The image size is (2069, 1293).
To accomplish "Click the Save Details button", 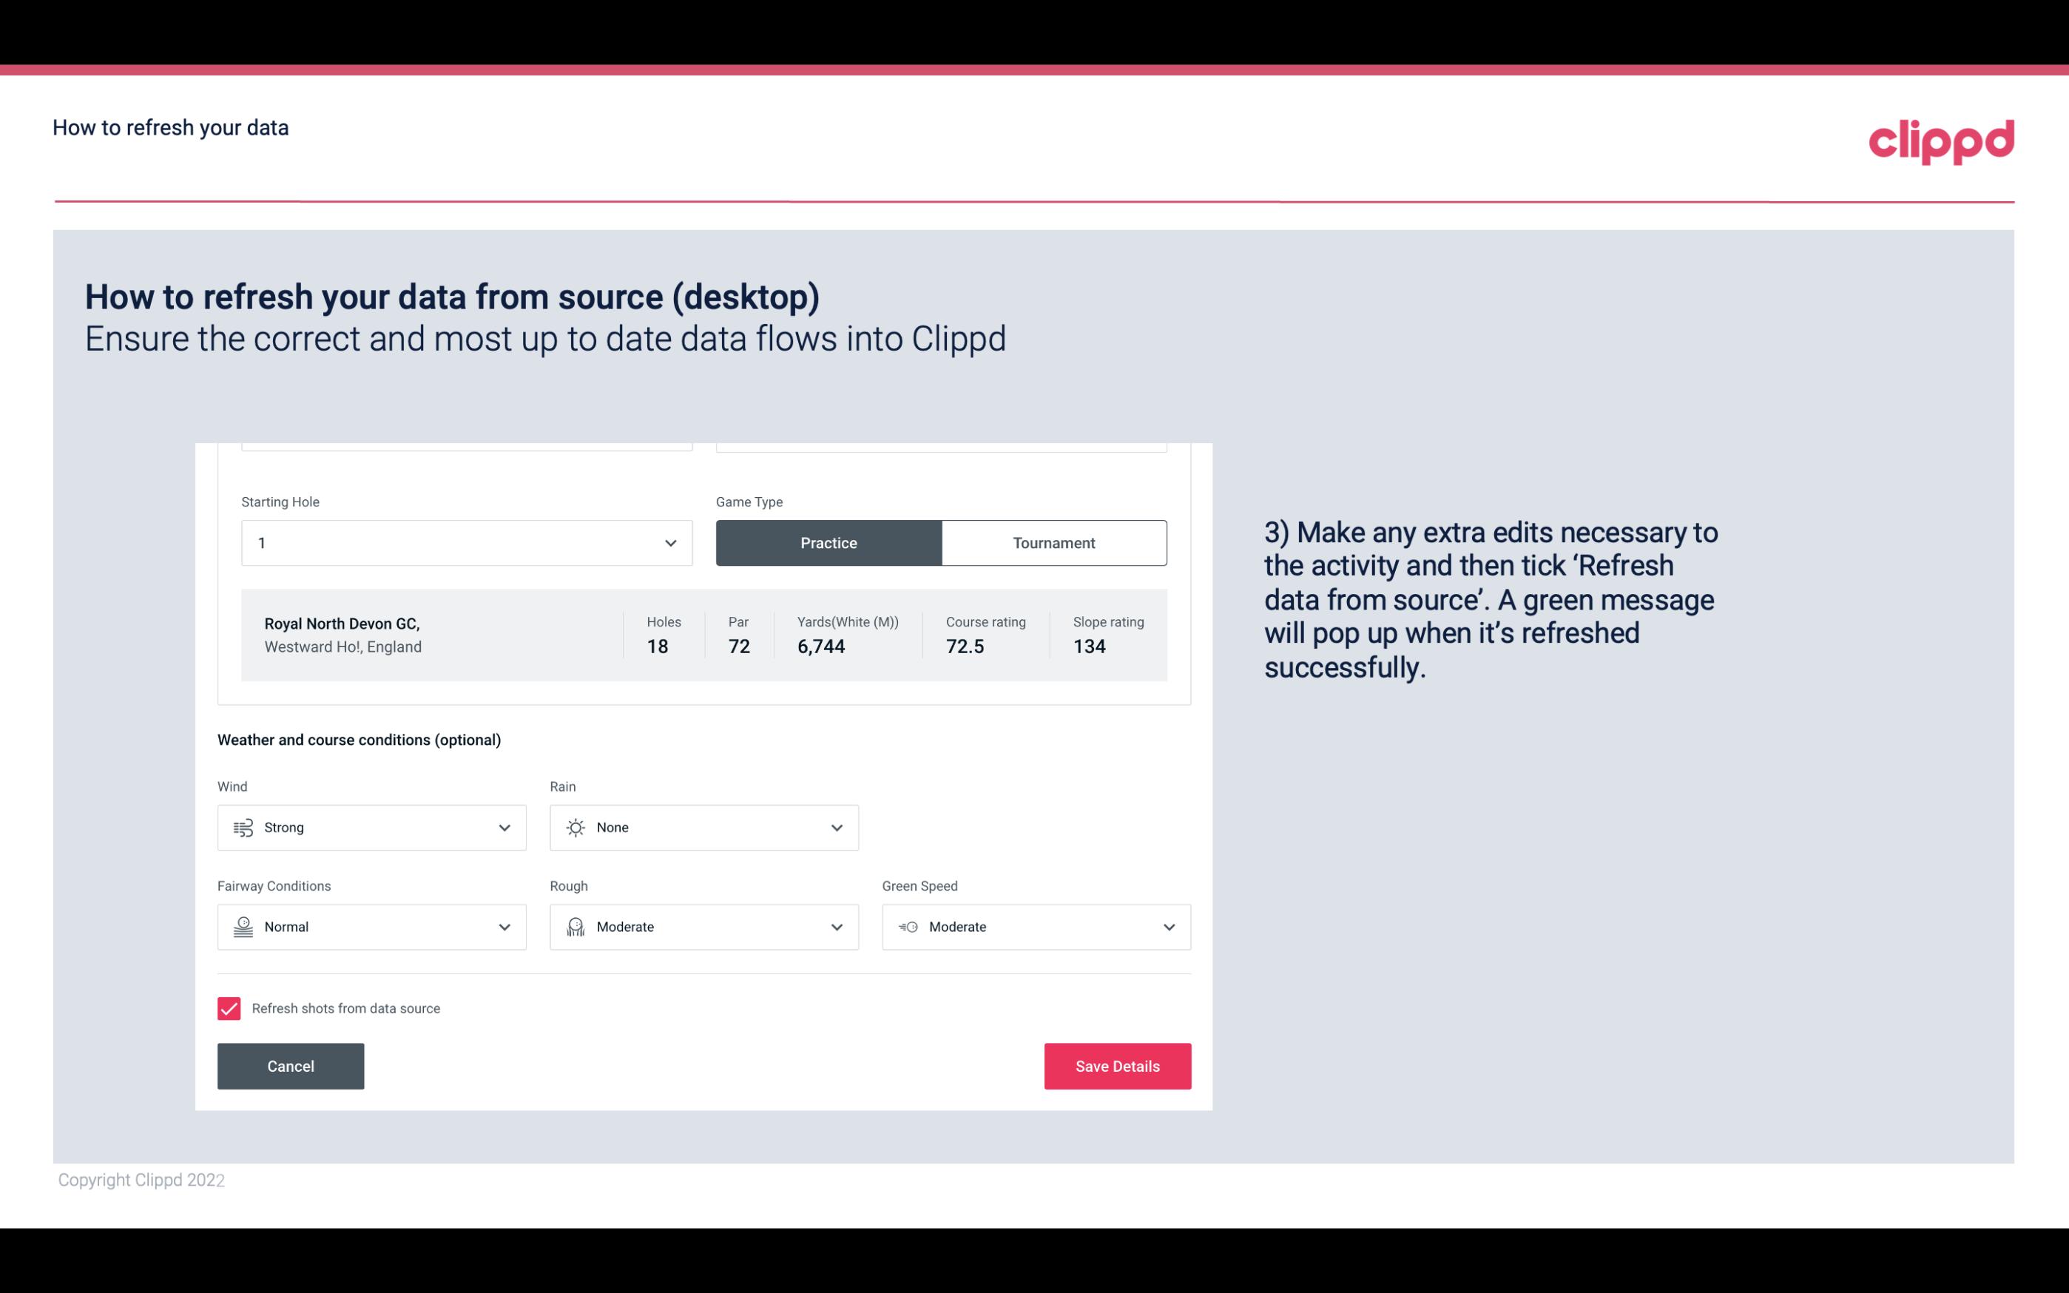I will [x=1117, y=1065].
